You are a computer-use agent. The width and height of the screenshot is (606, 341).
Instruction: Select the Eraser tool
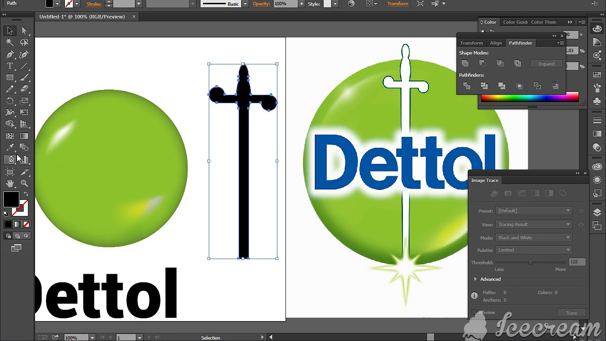pos(24,89)
